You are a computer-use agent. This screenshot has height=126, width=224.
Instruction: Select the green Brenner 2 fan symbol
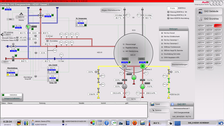tap(143, 66)
